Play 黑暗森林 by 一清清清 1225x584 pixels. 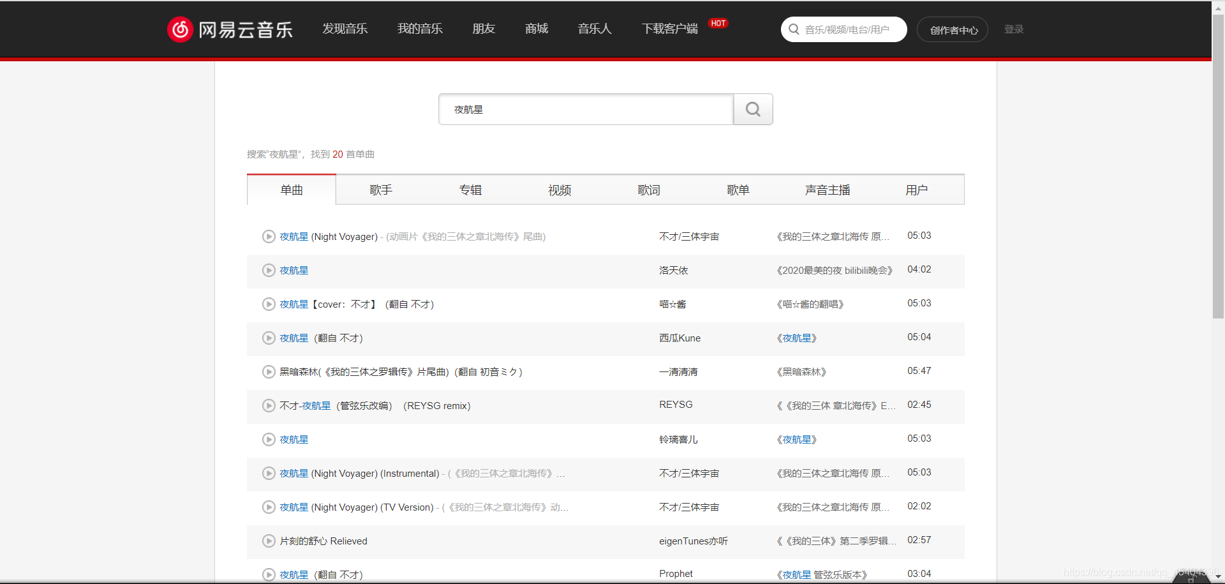(269, 372)
